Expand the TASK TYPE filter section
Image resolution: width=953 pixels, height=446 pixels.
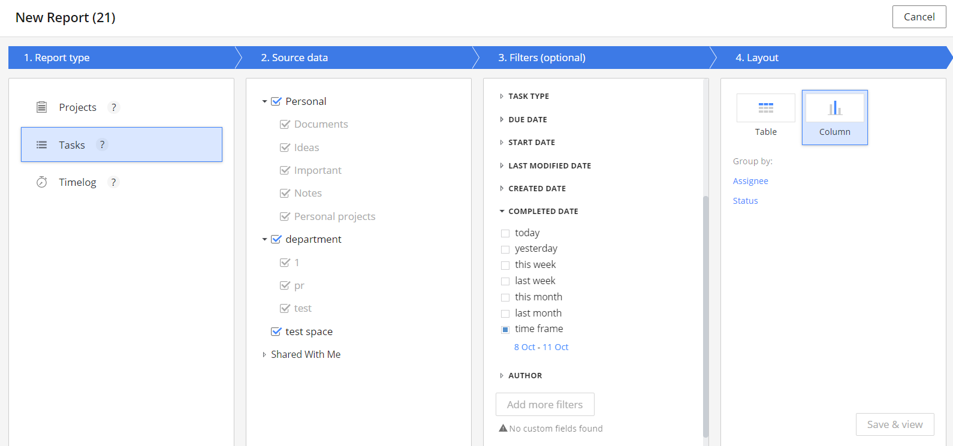pos(502,97)
